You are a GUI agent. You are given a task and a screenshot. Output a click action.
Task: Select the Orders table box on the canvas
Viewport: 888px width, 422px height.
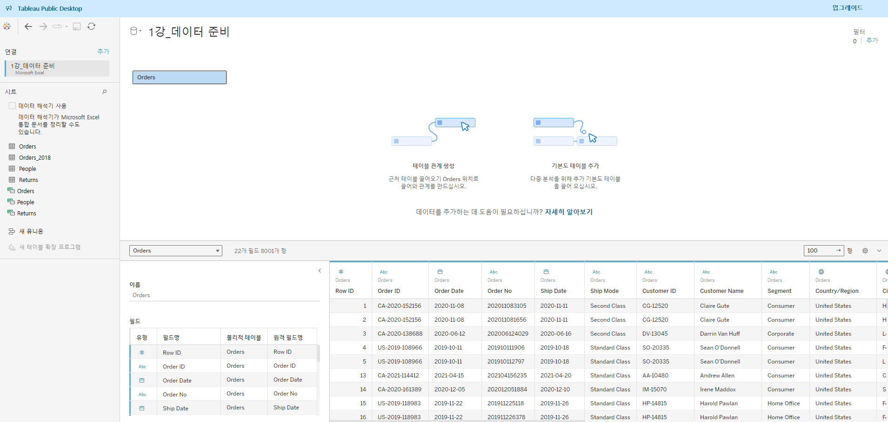(180, 77)
